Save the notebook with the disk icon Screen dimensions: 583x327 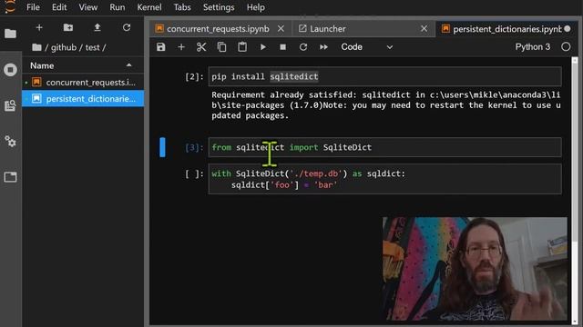coord(160,47)
